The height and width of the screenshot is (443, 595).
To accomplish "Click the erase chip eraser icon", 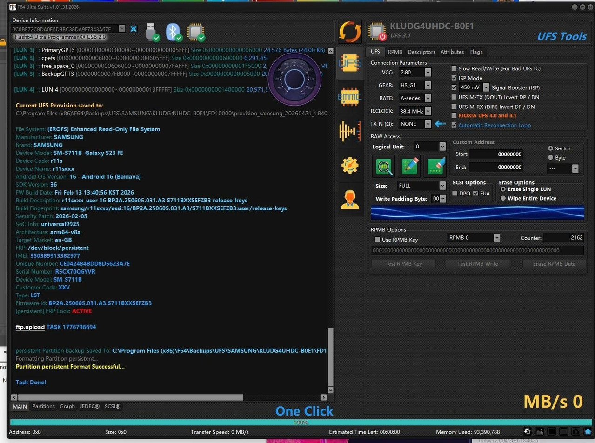I will point(435,167).
